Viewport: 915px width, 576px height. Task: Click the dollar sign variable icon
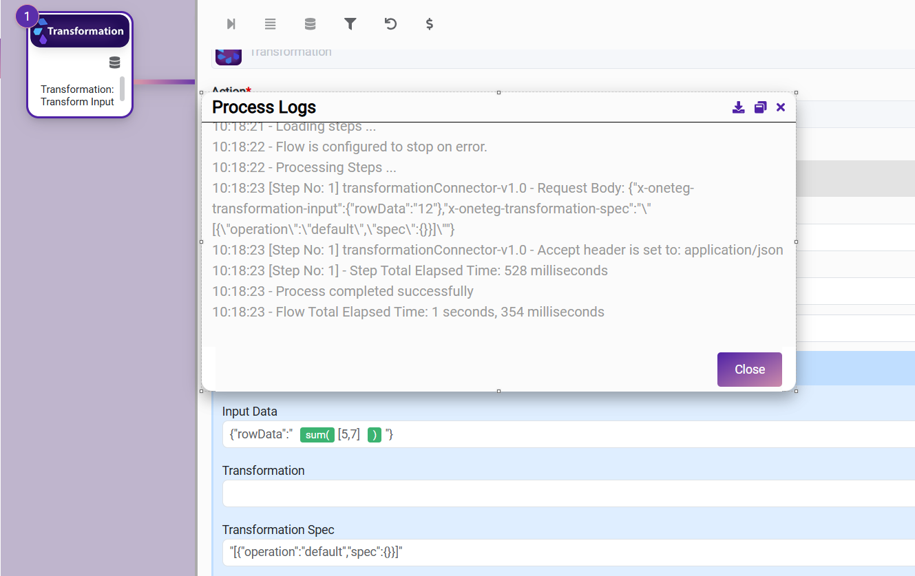430,24
